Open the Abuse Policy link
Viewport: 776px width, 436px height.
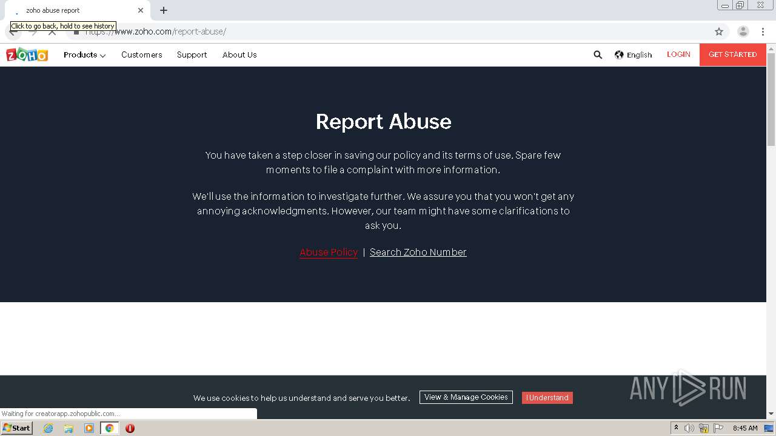[x=329, y=252]
